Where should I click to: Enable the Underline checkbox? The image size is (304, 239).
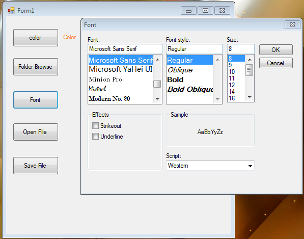[95, 137]
